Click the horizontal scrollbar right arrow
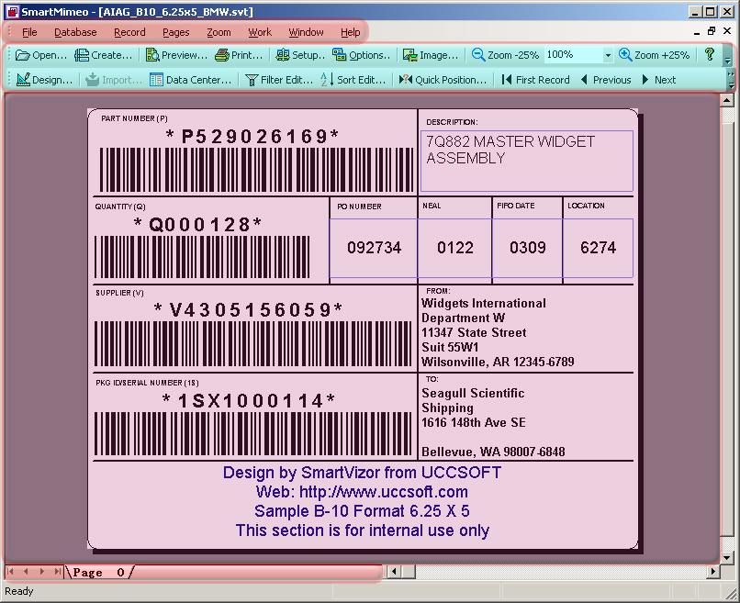Viewport: 740px width, 603px height. coord(713,572)
